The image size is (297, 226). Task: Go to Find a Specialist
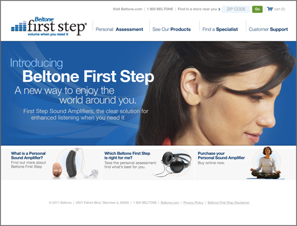point(220,29)
